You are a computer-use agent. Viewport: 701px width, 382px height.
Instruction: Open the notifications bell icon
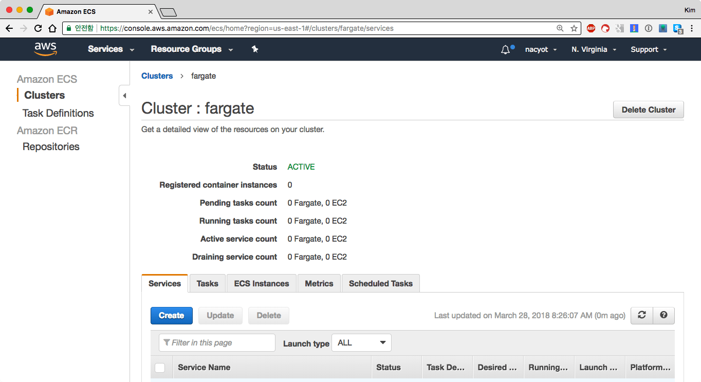tap(506, 50)
